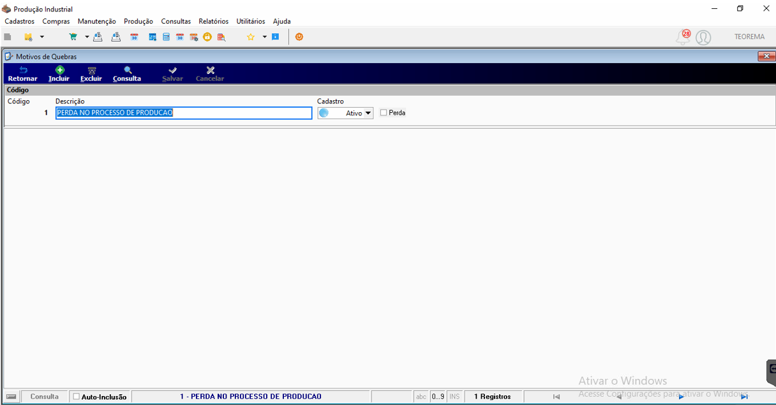This screenshot has width=776, height=405.
Task: Click the abc indicator in the status bar
Action: (x=421, y=397)
